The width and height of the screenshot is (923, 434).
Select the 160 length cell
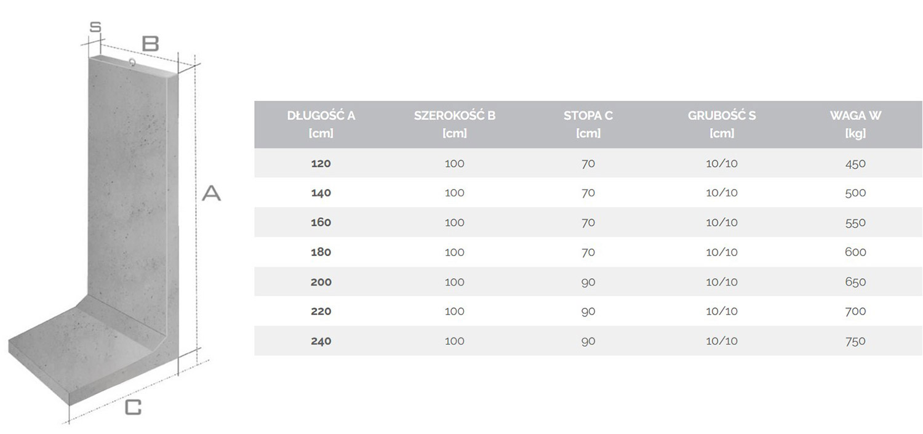pos(321,223)
